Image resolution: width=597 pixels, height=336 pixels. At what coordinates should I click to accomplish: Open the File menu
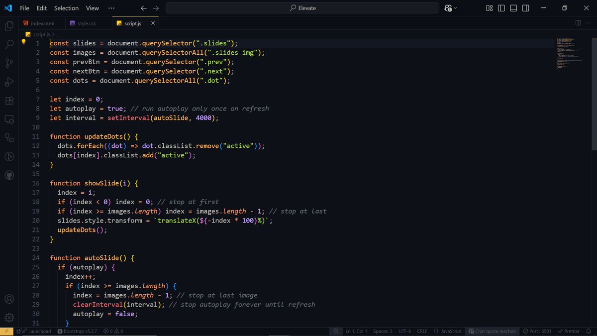[24, 8]
